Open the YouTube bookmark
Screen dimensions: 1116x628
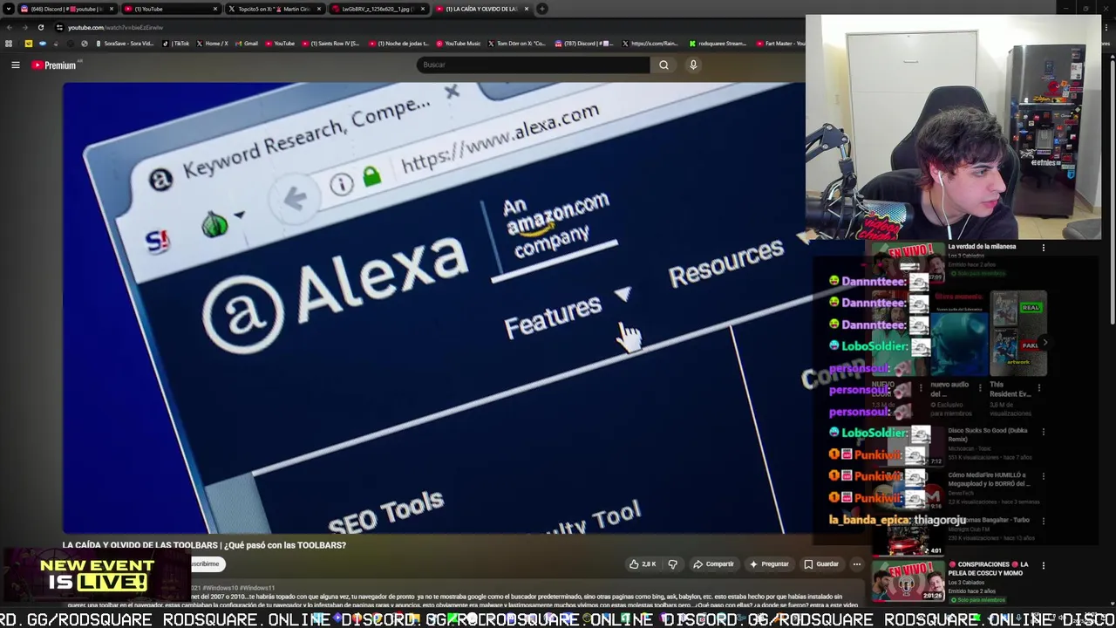pyautogui.click(x=280, y=43)
